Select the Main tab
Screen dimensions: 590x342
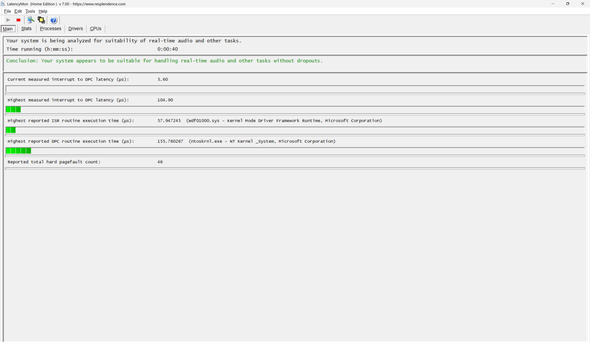coord(8,29)
